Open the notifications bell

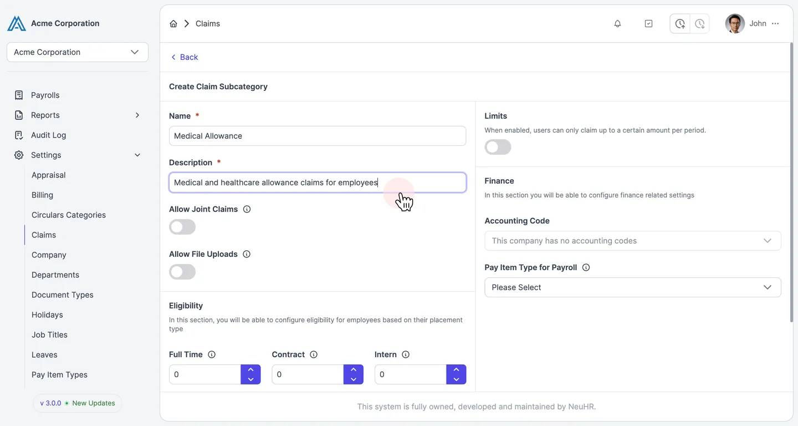pos(617,23)
